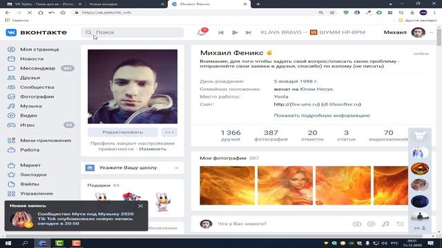Image resolution: width=442 pixels, height=248 pixels.
Task: Open a new browser tab with plus
Action: click(x=258, y=4)
